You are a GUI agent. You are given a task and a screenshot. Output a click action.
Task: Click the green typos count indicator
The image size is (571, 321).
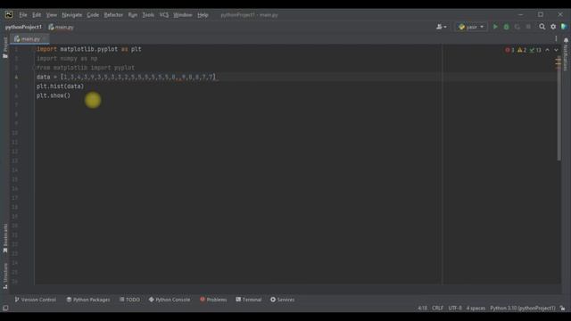[535, 50]
